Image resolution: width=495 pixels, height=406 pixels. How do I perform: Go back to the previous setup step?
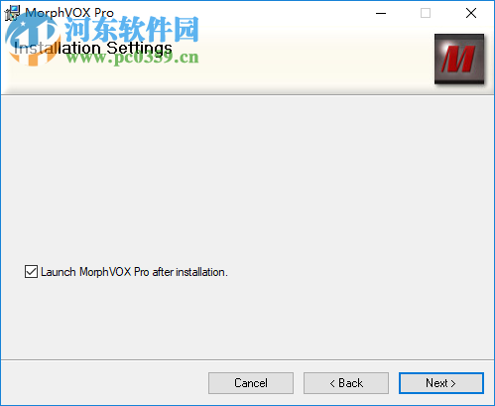[346, 383]
